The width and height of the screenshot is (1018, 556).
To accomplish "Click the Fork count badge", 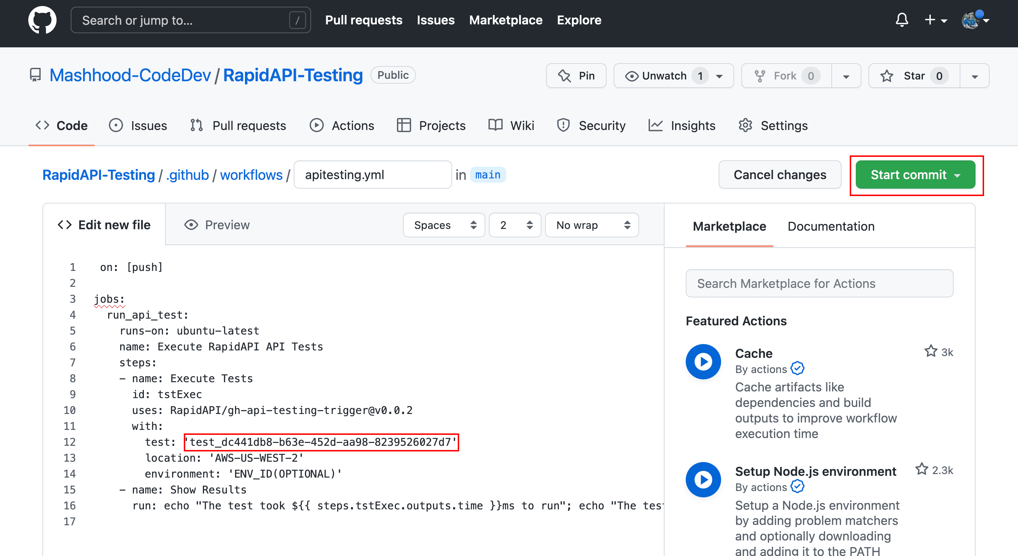I will coord(811,76).
